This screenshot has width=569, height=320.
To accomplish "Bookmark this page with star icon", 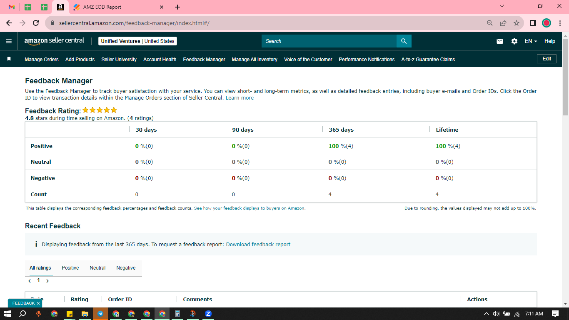I will 517,23.
